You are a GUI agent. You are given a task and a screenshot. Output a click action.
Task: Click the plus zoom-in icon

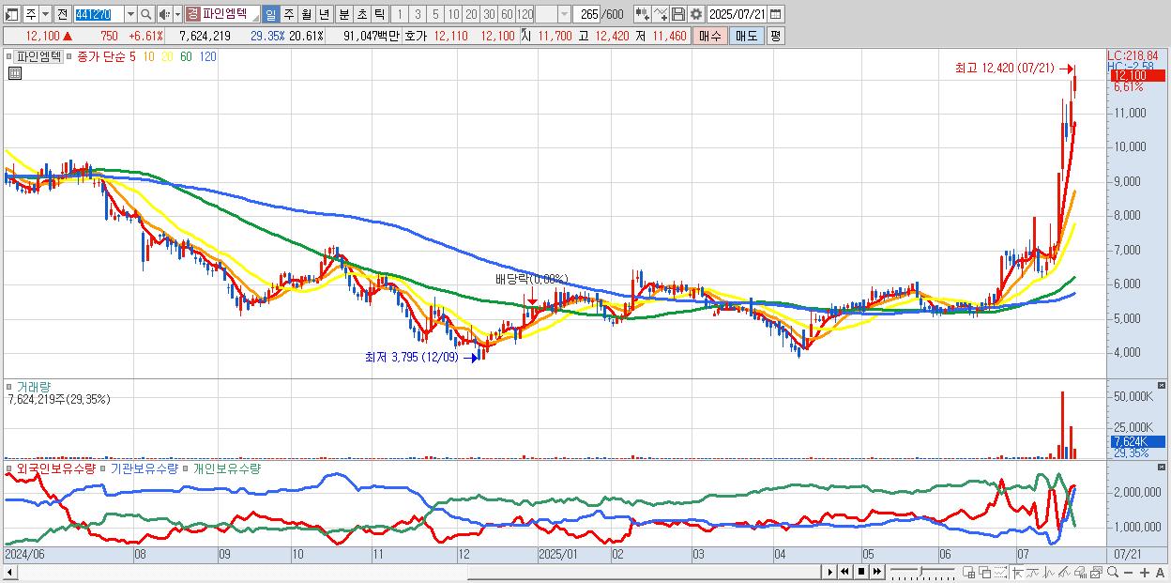(1145, 573)
